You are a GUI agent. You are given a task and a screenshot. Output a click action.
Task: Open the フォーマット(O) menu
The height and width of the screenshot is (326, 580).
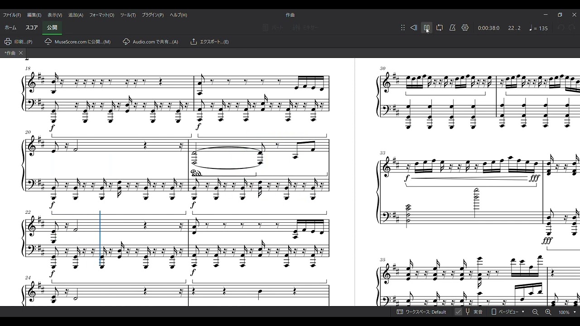(x=101, y=15)
